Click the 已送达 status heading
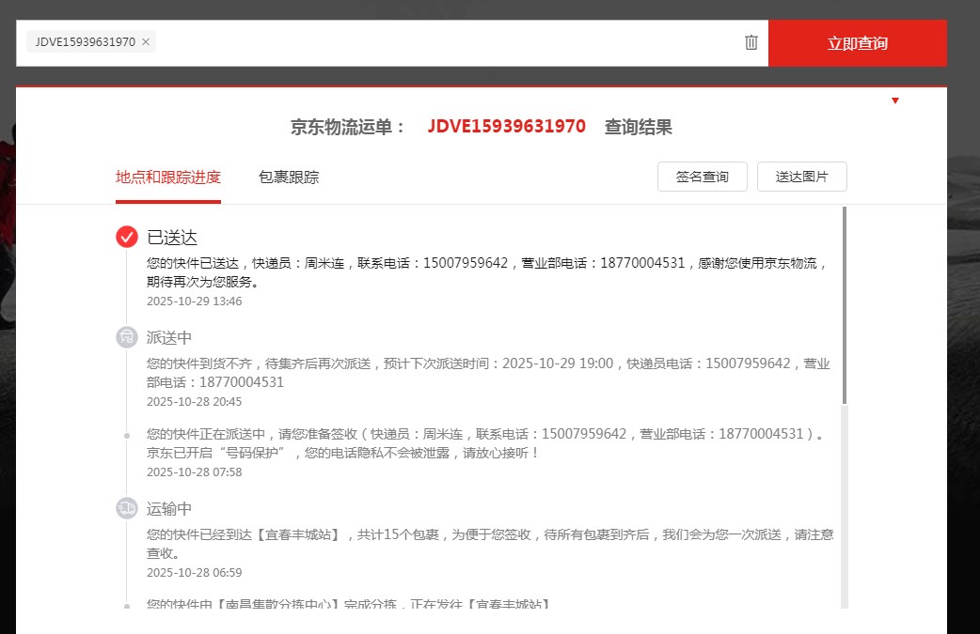This screenshot has width=980, height=634. tap(172, 237)
